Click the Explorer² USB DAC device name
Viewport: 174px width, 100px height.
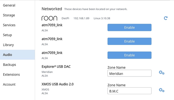(56, 67)
